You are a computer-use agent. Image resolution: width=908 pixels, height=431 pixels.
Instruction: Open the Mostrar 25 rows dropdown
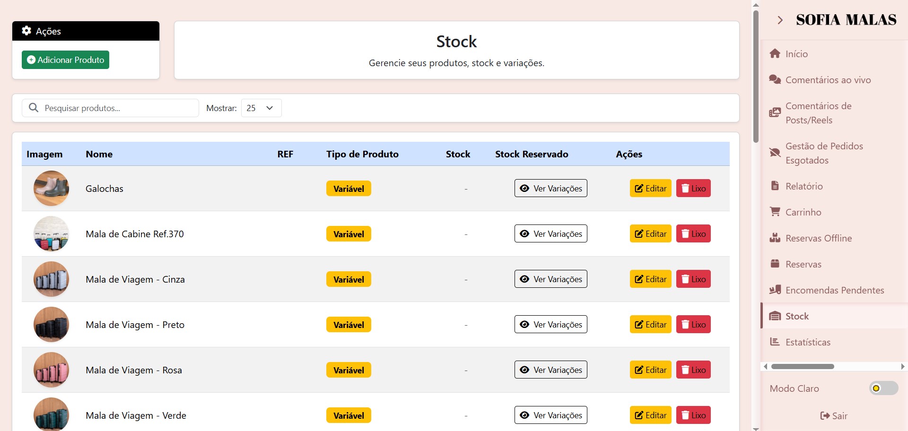tap(261, 108)
